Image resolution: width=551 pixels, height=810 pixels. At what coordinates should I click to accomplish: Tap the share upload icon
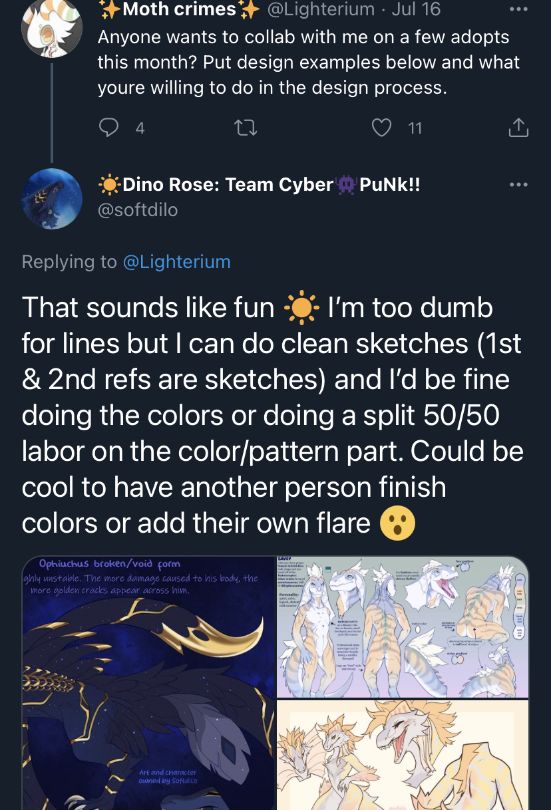[x=518, y=128]
